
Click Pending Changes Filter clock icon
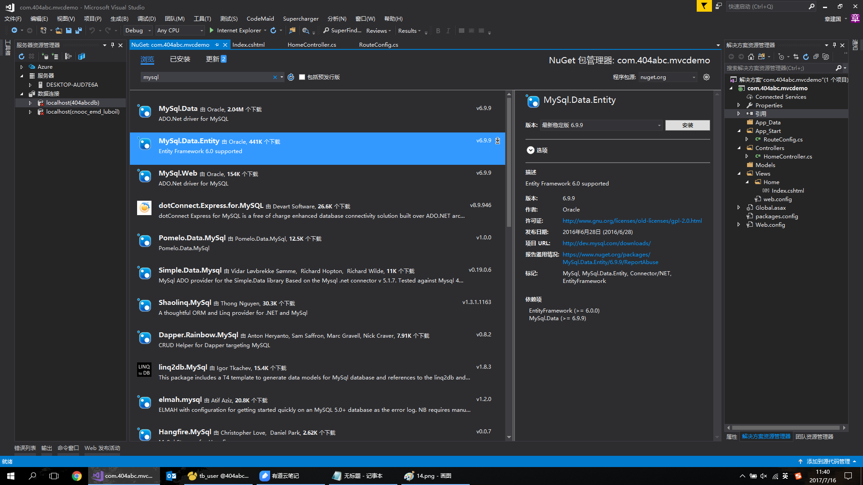point(781,57)
